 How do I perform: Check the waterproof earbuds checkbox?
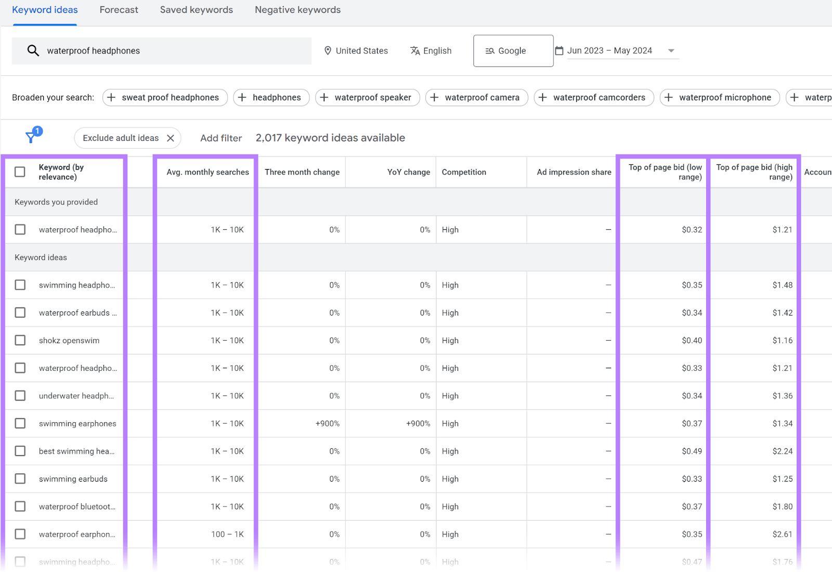[x=20, y=313]
